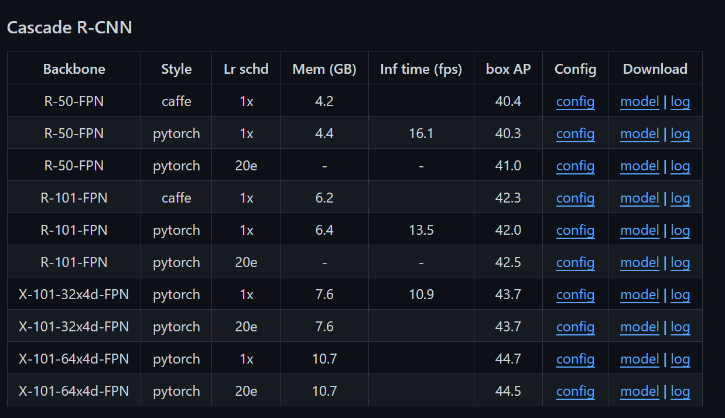Select the 4.2 memory value
The height and width of the screenshot is (418, 725).
coord(324,101)
